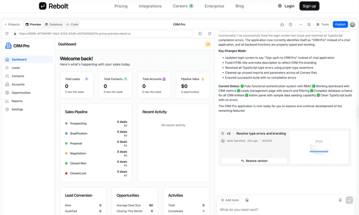Click the 'Welcome back!' heading
The image size is (359, 215).
pyautogui.click(x=76, y=59)
